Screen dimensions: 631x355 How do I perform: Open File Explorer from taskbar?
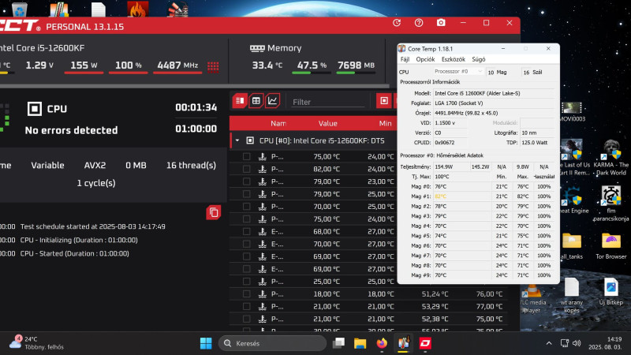click(x=360, y=343)
